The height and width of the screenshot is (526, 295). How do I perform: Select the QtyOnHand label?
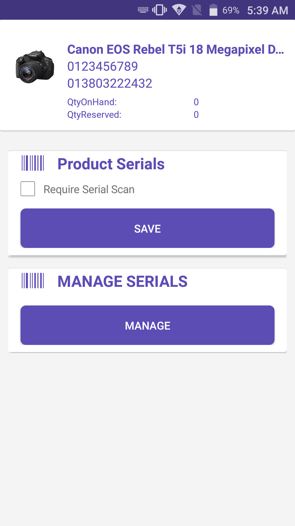click(92, 102)
